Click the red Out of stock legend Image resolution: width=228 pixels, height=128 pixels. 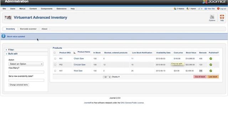pyautogui.click(x=200, y=77)
